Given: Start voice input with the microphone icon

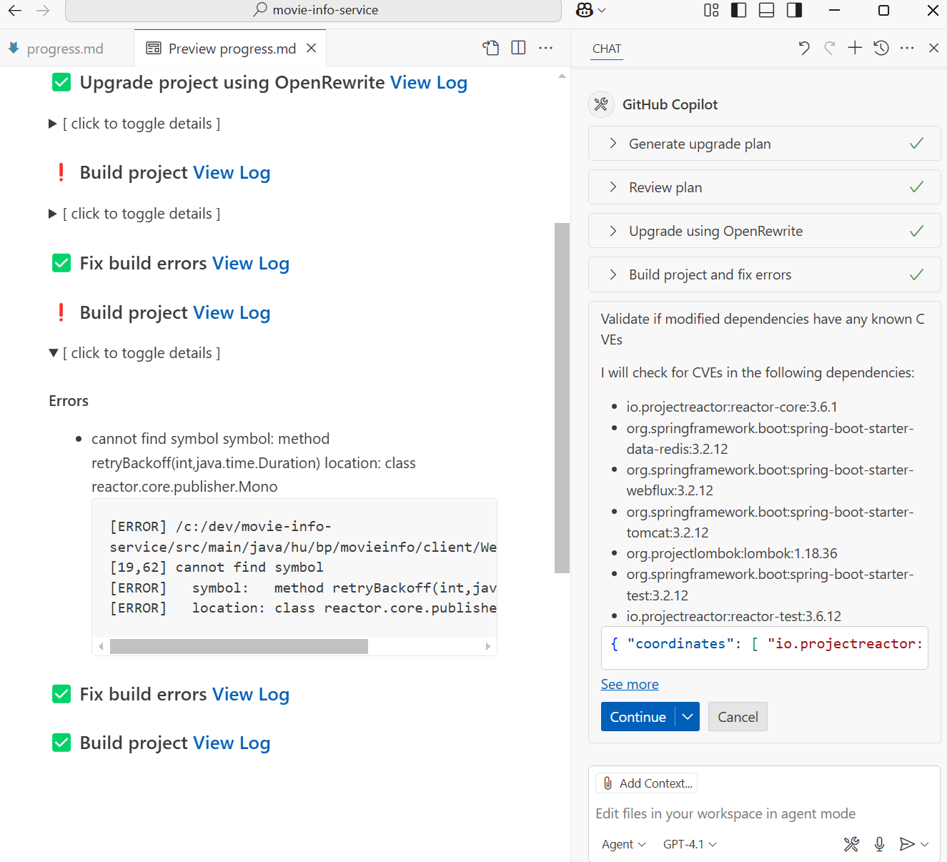Looking at the screenshot, I should (879, 844).
